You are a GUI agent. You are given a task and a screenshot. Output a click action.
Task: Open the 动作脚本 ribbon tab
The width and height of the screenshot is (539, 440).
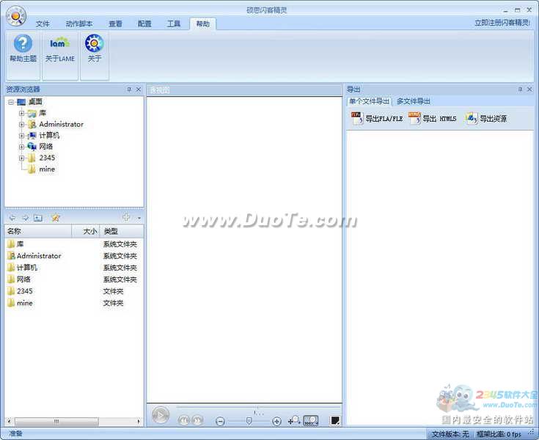pyautogui.click(x=79, y=23)
